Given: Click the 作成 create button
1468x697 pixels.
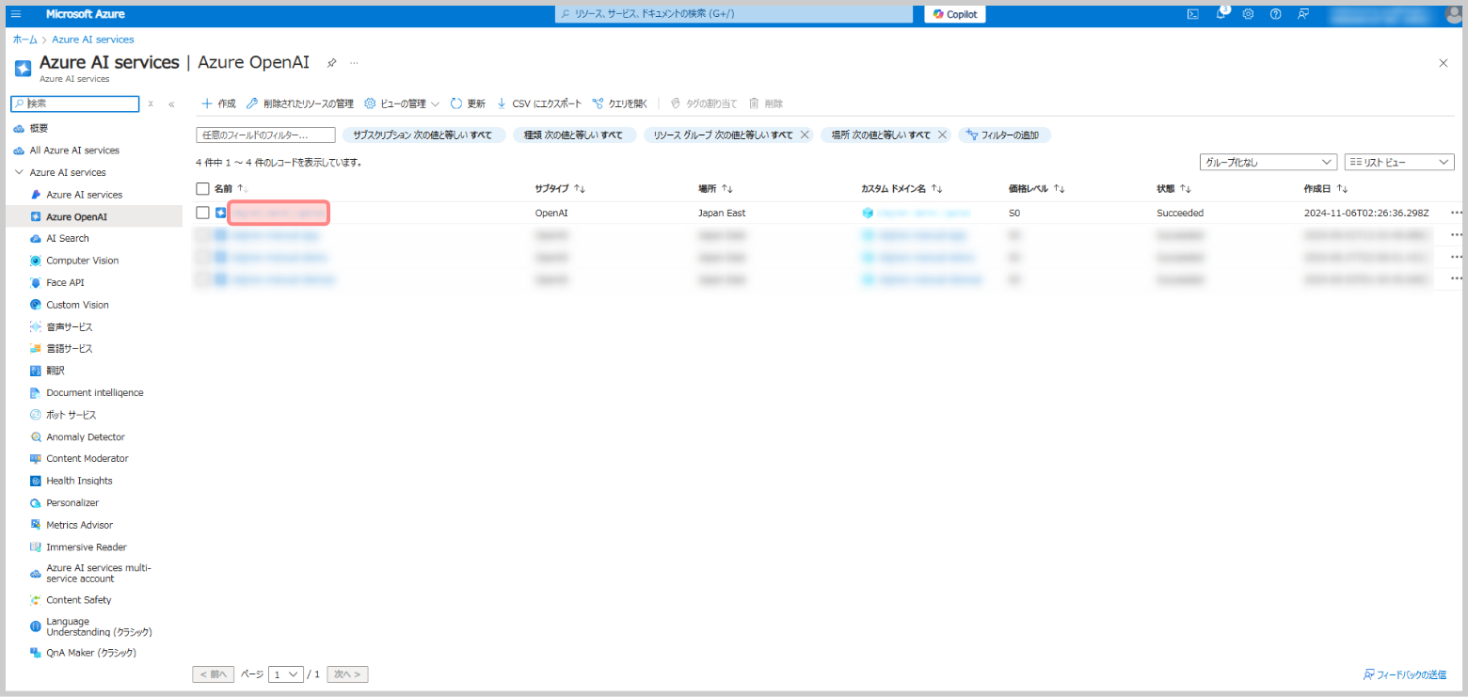Looking at the screenshot, I should (218, 103).
